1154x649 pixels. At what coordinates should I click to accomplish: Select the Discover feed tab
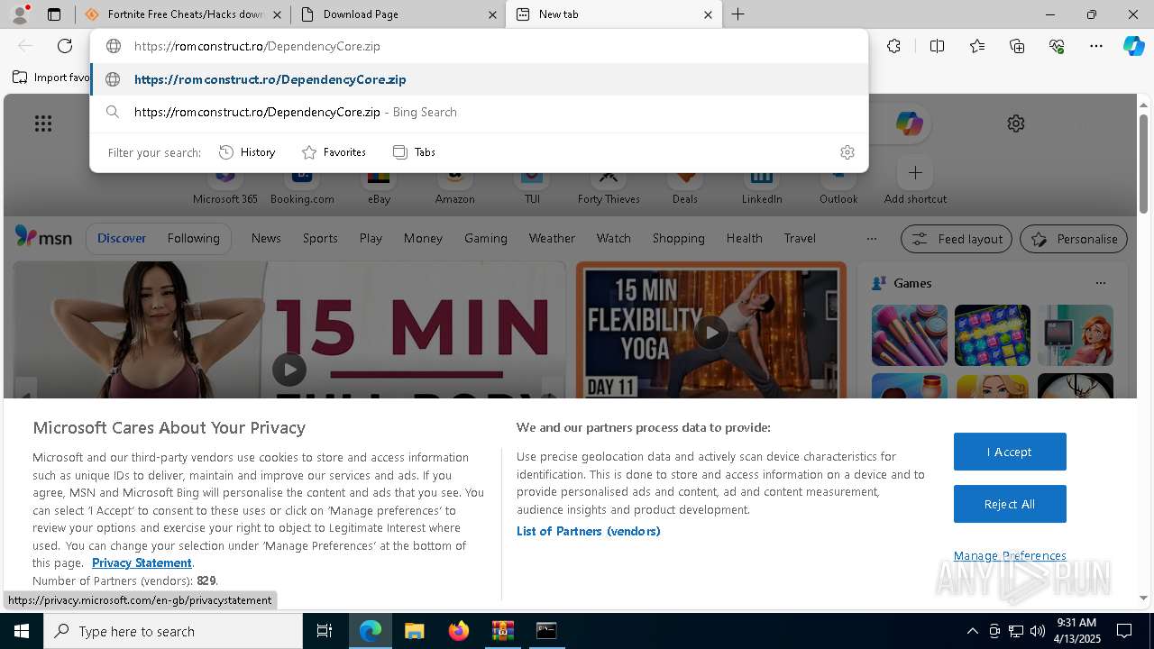[x=122, y=238]
